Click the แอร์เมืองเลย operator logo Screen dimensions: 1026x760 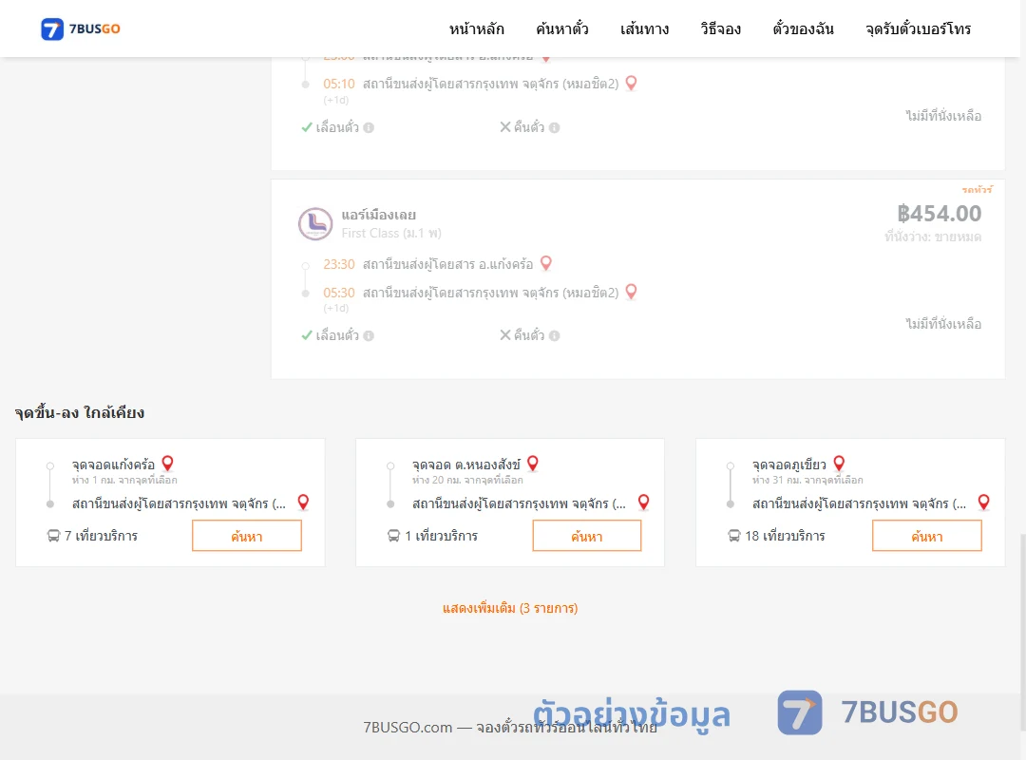[x=315, y=223]
